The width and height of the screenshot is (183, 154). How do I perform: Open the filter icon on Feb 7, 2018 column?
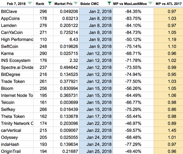[x=30, y=3]
